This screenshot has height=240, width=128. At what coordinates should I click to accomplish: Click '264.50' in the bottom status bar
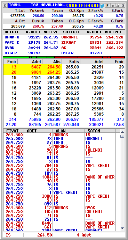click(45, 235)
